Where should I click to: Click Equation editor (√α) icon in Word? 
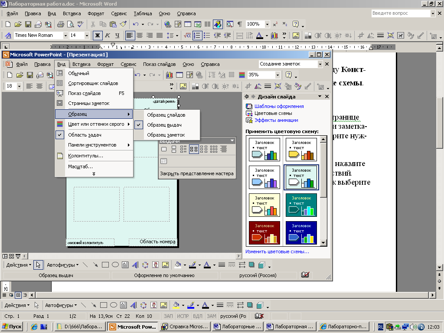187,36
